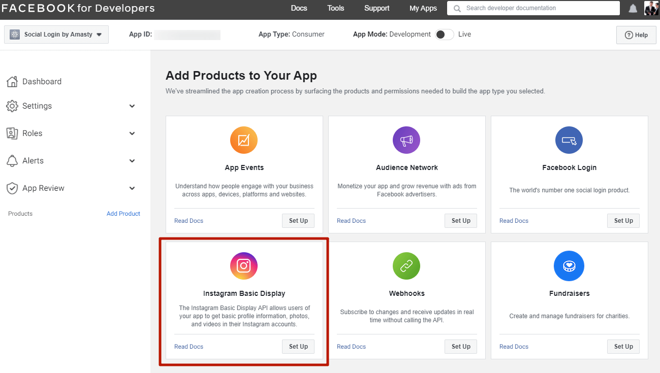The image size is (660, 373).
Task: Open the My Apps menu
Action: (x=423, y=8)
